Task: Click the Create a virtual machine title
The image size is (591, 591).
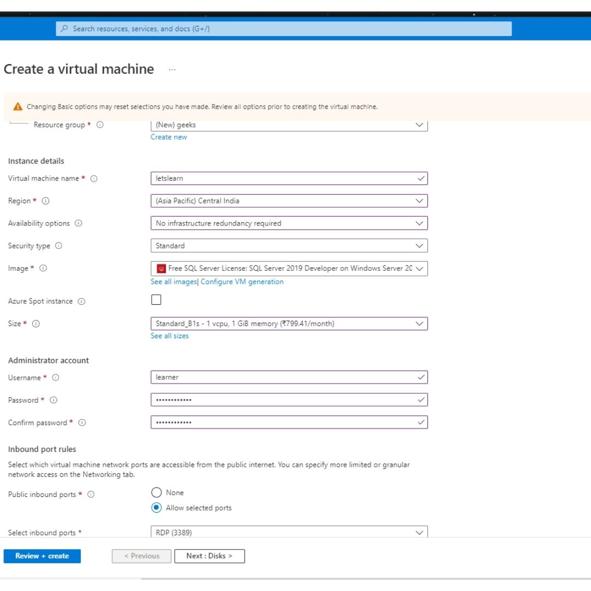Action: (x=79, y=69)
